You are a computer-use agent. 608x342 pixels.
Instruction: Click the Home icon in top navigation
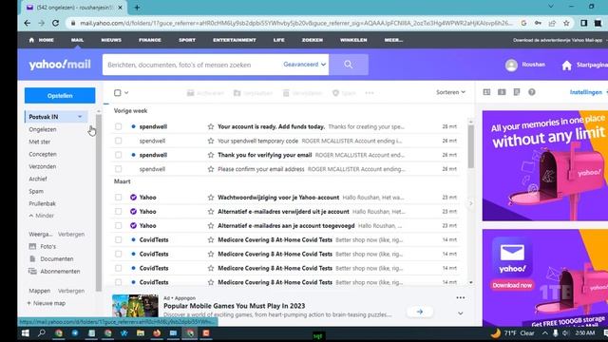(x=31, y=40)
